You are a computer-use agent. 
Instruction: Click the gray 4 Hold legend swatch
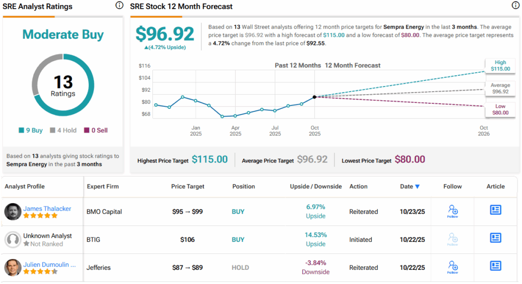point(53,131)
